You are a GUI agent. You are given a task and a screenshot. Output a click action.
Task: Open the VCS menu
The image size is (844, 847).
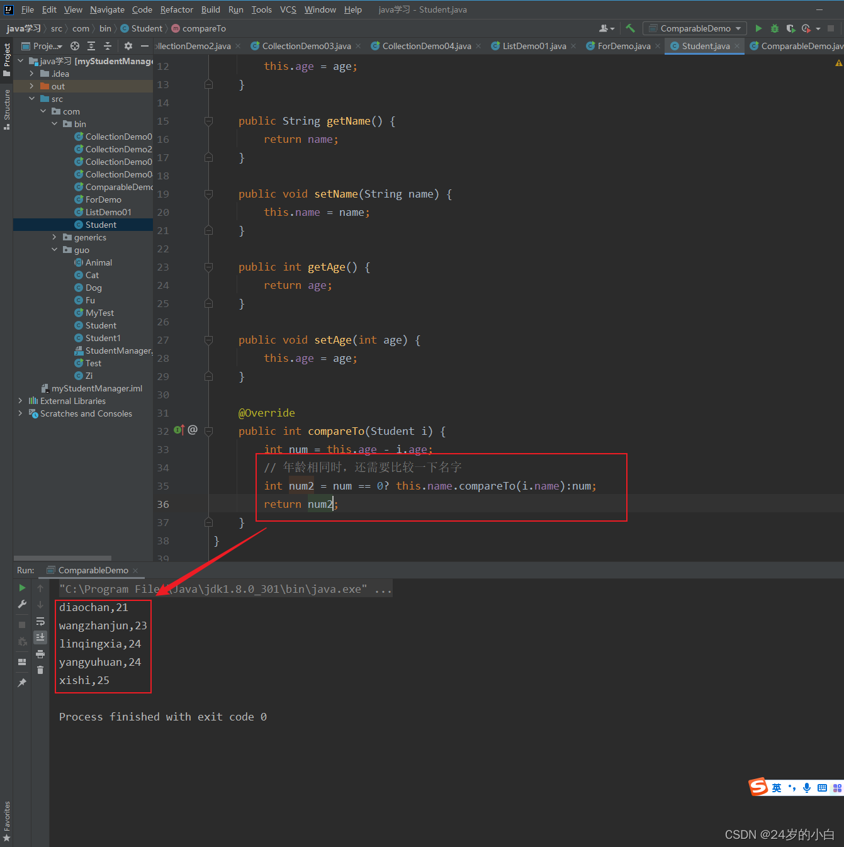[x=288, y=9]
